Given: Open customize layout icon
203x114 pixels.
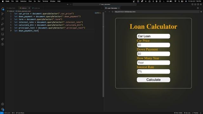Looking at the screenshot, I should [x=201, y=4].
